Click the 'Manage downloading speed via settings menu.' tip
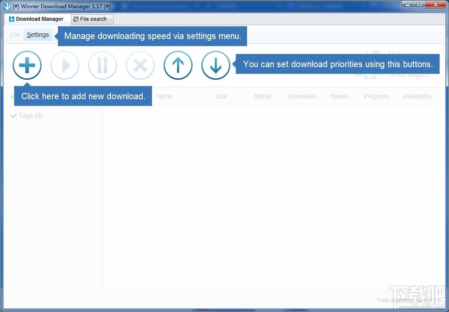The height and width of the screenshot is (312, 449). click(x=153, y=36)
